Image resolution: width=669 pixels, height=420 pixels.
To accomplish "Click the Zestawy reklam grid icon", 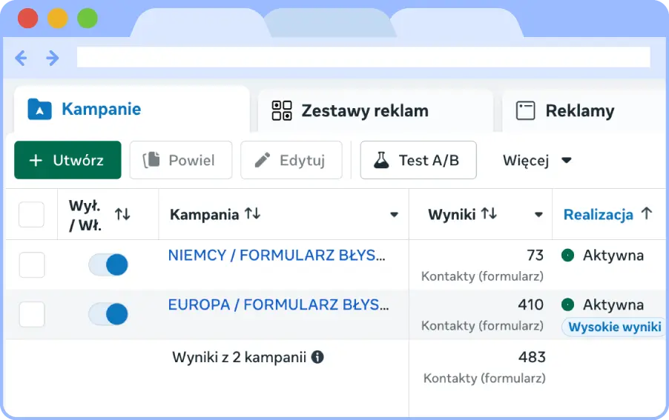I will click(x=282, y=111).
